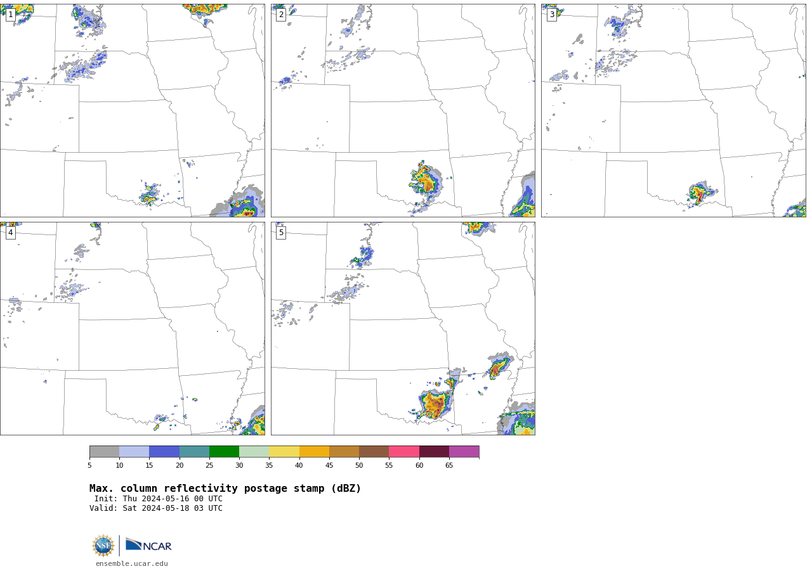Select the yellow 35-40 dBZ swatch
Image resolution: width=812 pixels, height=571 pixels.
coord(284,452)
